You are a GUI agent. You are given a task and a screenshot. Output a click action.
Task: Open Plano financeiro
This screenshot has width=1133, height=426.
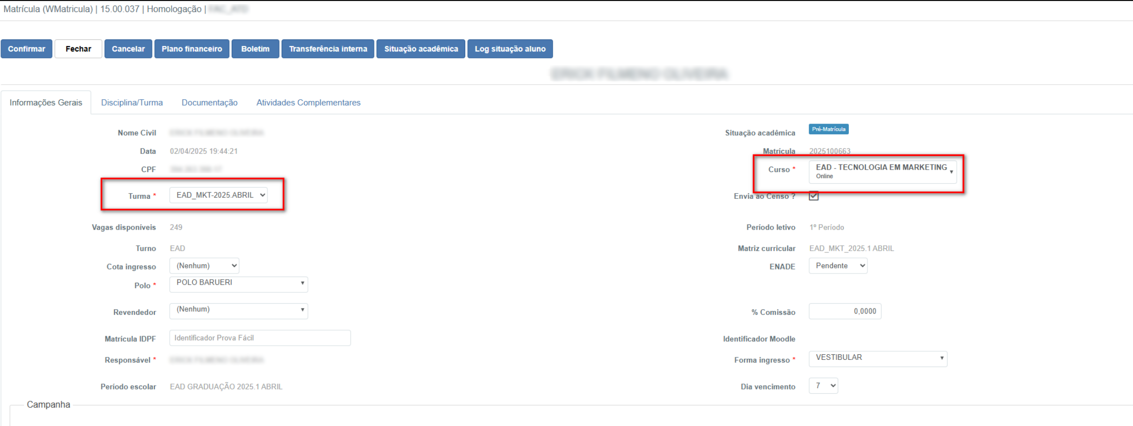click(192, 49)
